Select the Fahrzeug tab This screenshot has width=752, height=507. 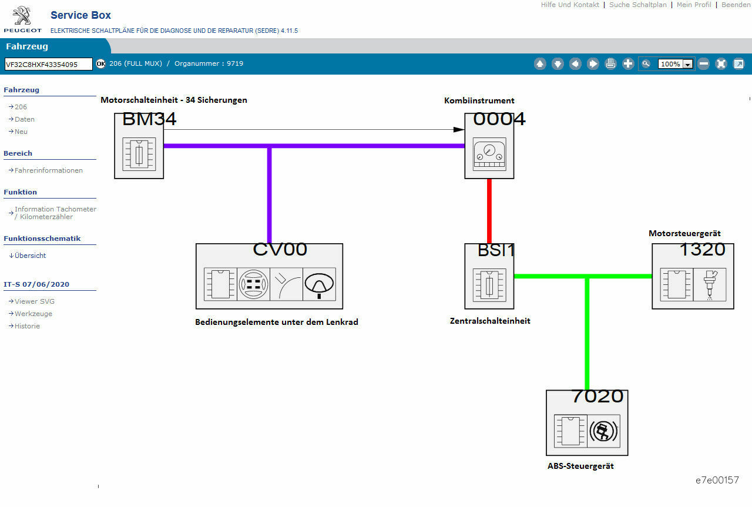tap(27, 46)
